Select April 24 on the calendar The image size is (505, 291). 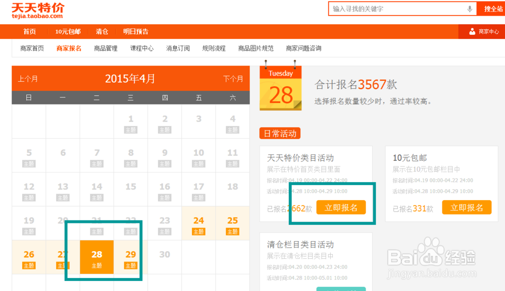point(198,223)
